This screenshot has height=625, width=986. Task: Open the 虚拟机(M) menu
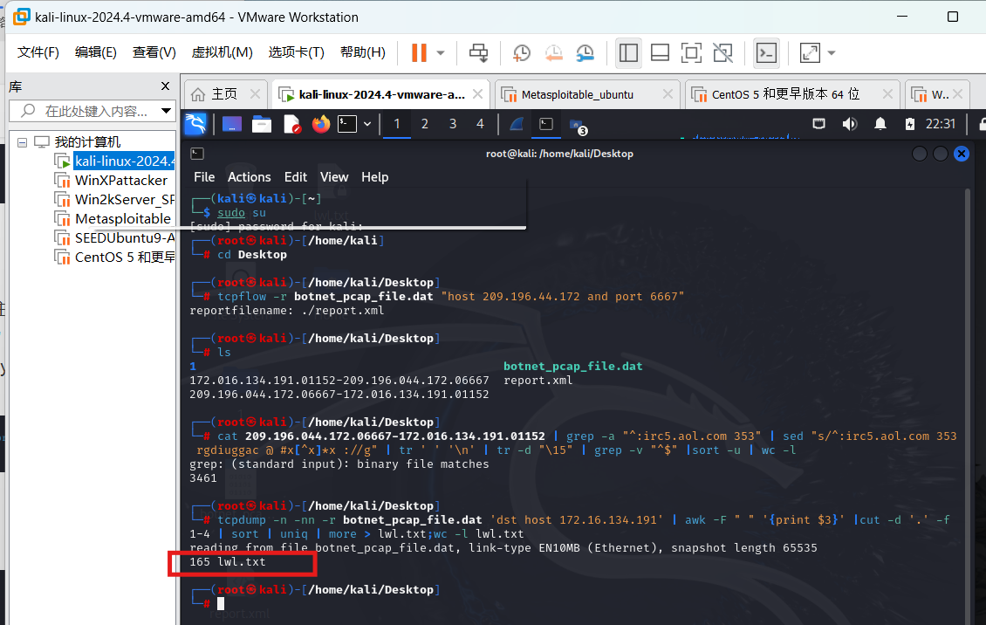pos(222,52)
